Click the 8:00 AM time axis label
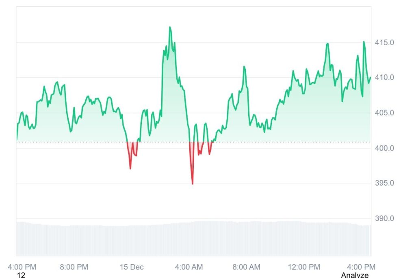Image resolution: width=416 pixels, height=278 pixels. (x=246, y=267)
